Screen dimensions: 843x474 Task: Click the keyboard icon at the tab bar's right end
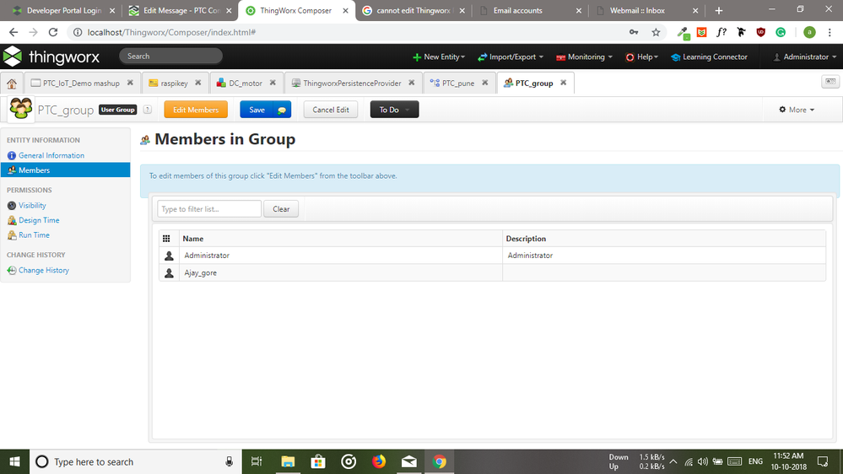830,82
